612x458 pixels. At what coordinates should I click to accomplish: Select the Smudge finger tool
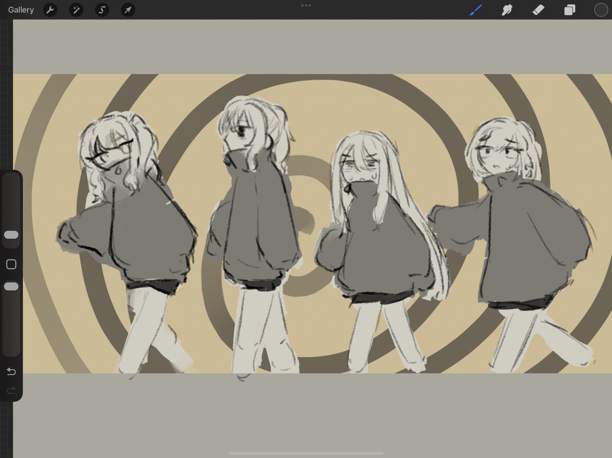507,10
